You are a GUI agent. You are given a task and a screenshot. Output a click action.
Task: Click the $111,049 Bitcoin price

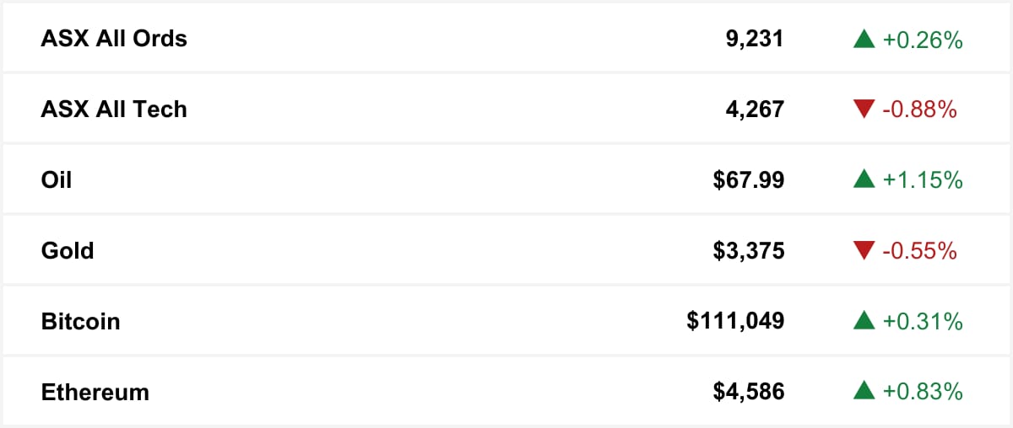(736, 322)
